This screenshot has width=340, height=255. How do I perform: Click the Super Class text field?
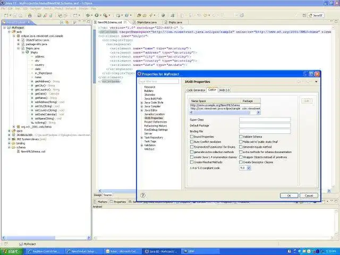click(265, 120)
